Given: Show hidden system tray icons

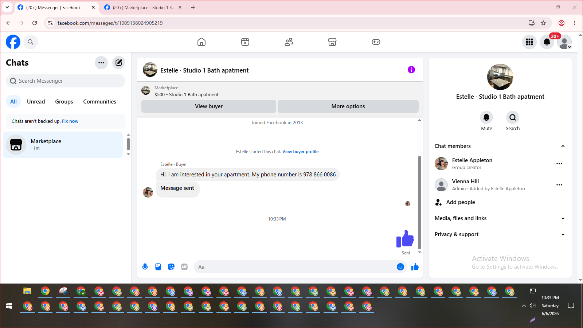Looking at the screenshot, I should point(524,306).
